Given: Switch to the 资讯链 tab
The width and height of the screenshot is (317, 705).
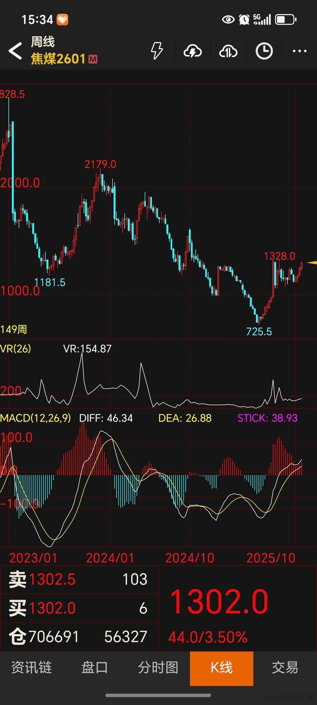Looking at the screenshot, I should (x=31, y=667).
